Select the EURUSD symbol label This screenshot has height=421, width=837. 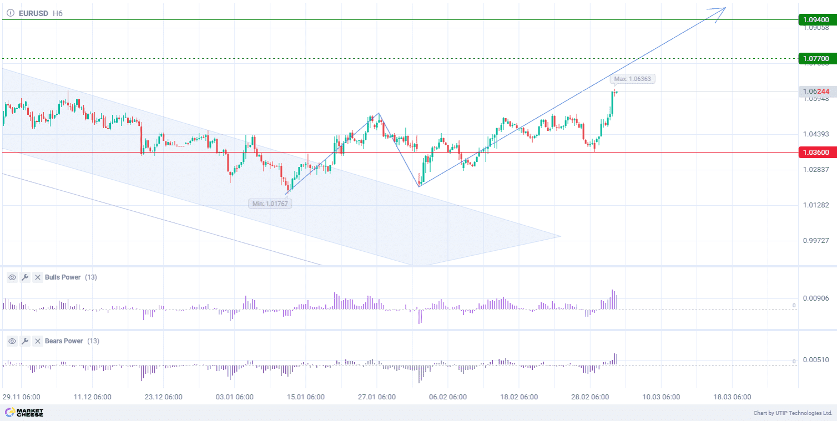(33, 13)
